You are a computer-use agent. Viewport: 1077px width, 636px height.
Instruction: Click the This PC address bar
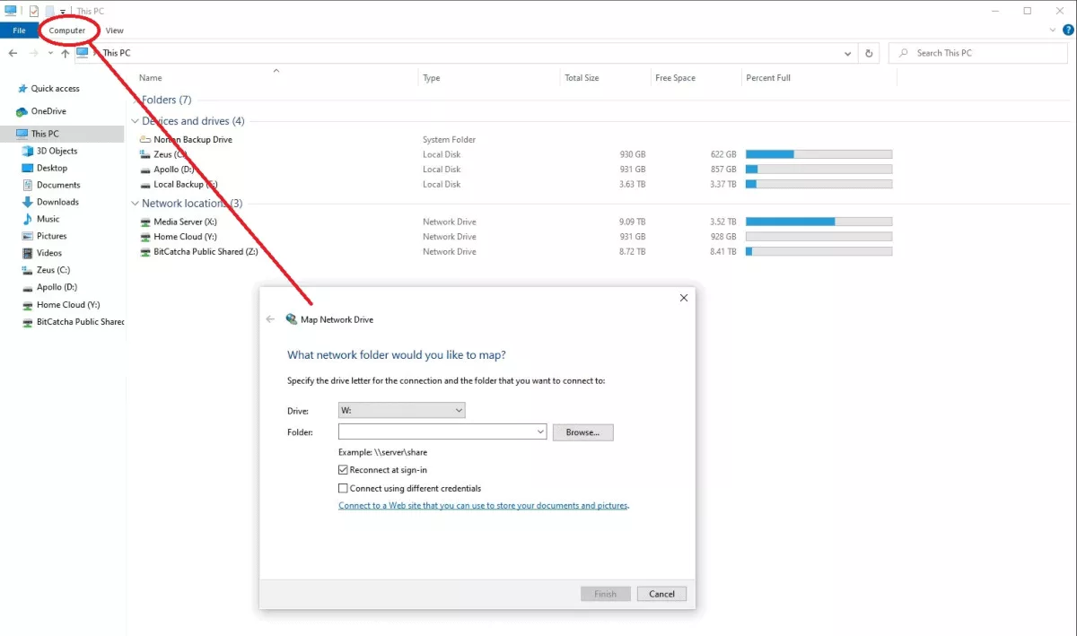pyautogui.click(x=464, y=54)
